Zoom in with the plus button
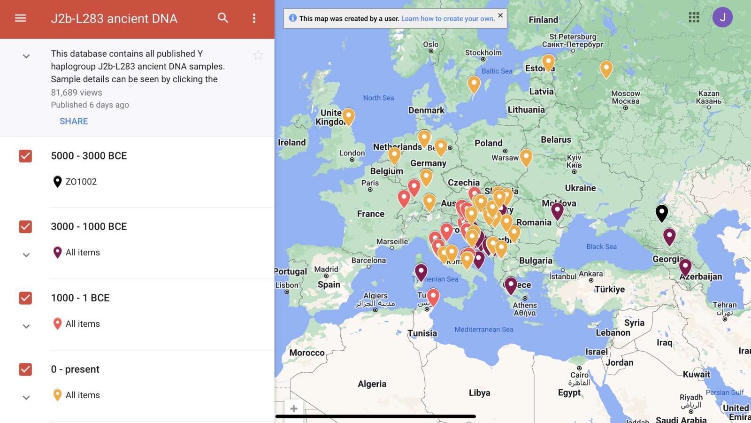 click(x=294, y=408)
